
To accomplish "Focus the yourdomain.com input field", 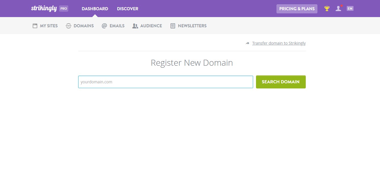I will click(166, 82).
